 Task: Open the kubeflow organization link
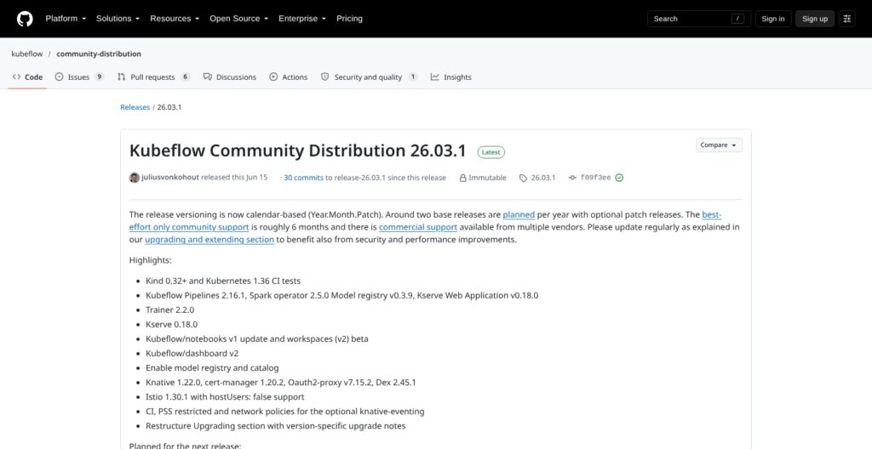(27, 54)
